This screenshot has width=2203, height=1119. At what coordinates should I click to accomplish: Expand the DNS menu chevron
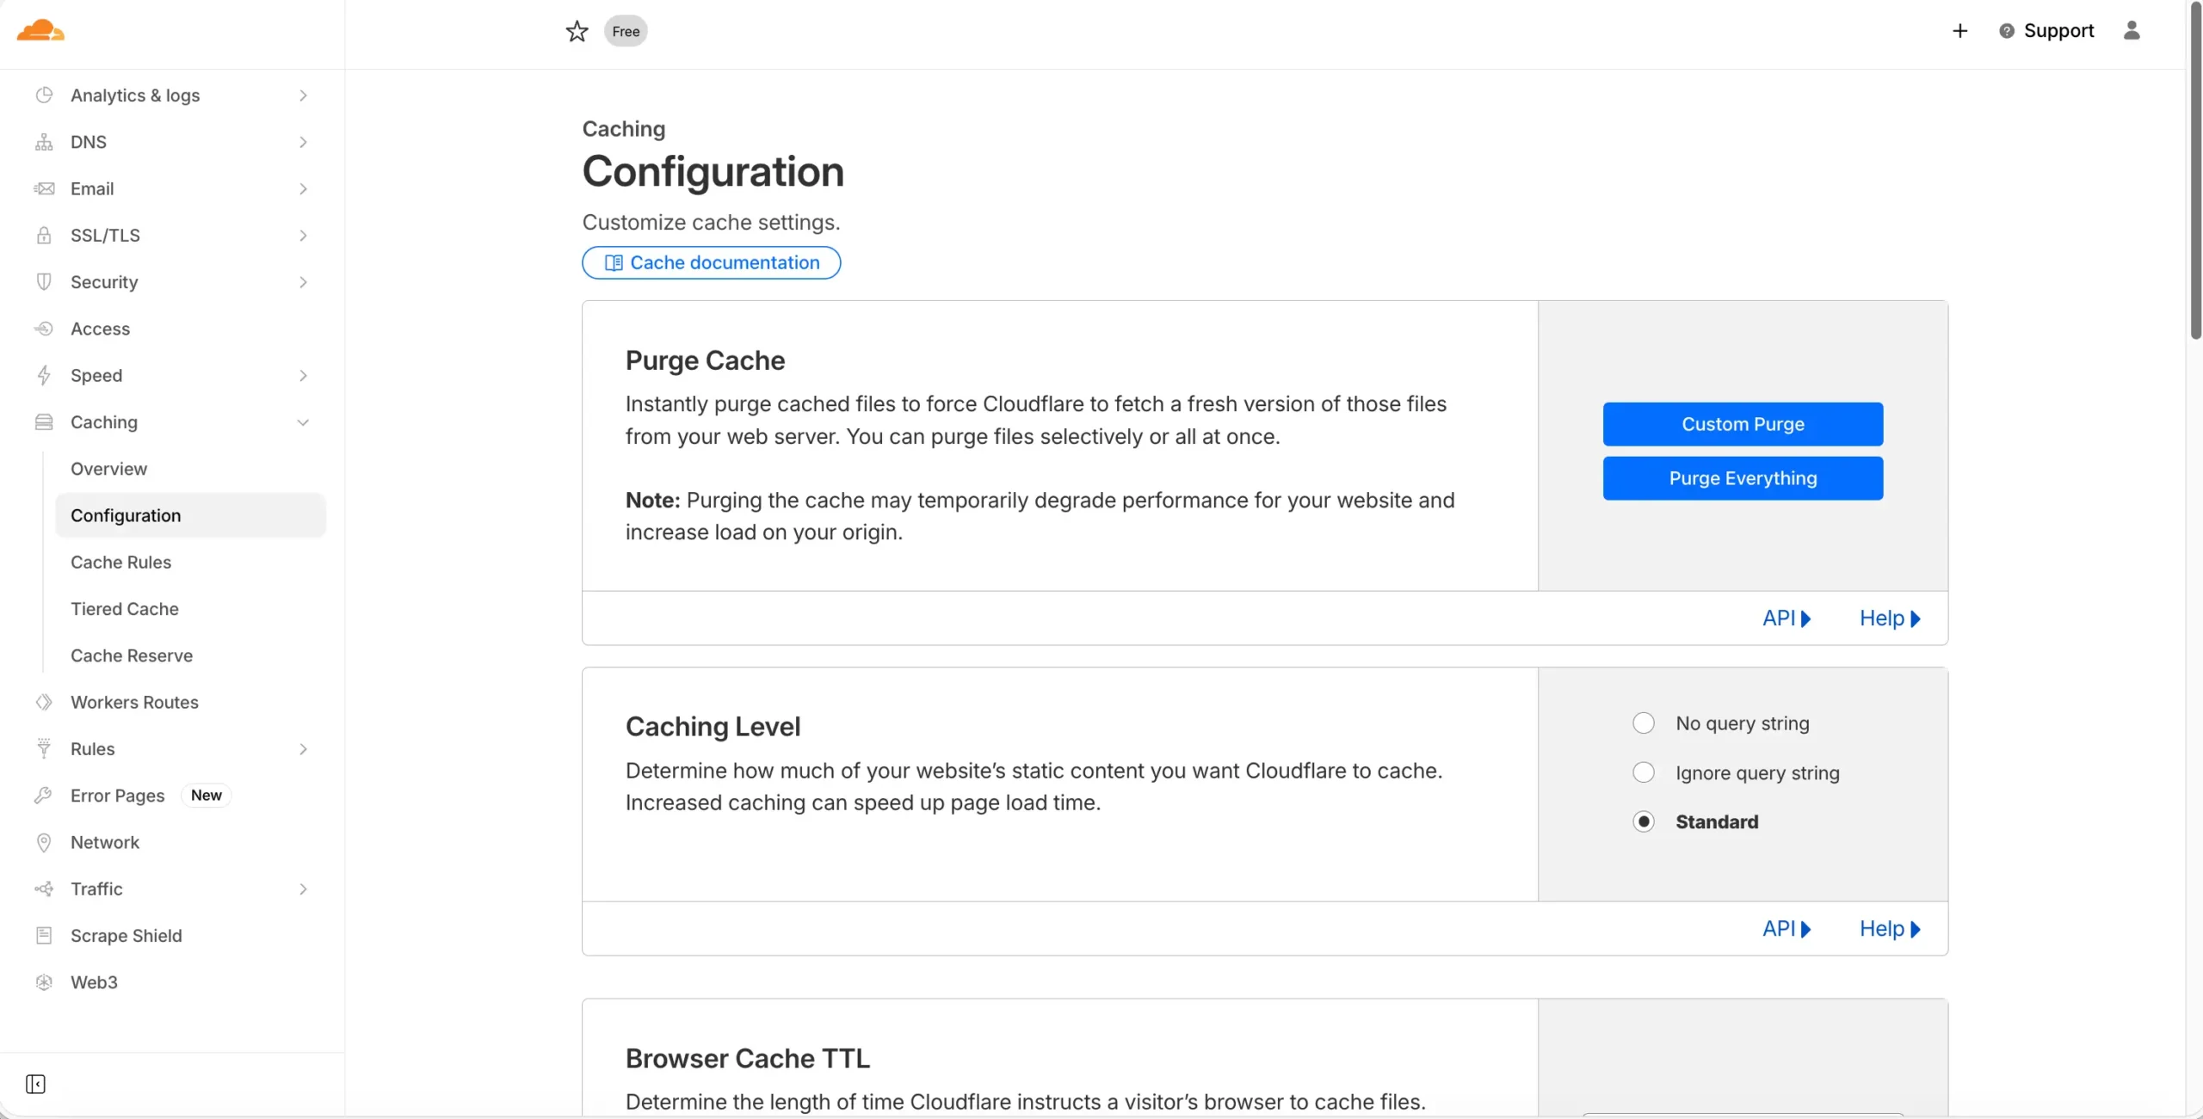coord(303,142)
